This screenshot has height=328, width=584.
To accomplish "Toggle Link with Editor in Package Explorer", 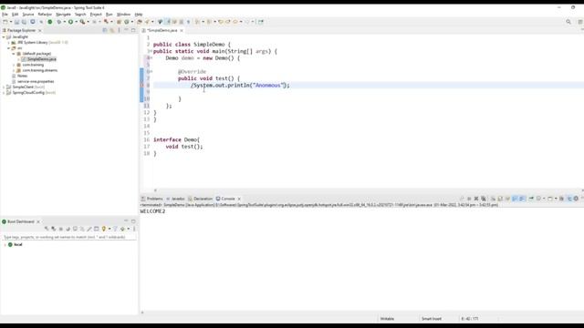I will pos(111,30).
